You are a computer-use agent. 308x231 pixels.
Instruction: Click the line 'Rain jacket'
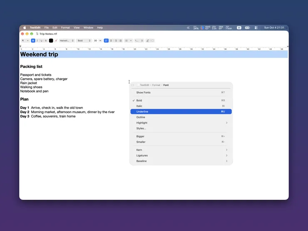(x=28, y=83)
